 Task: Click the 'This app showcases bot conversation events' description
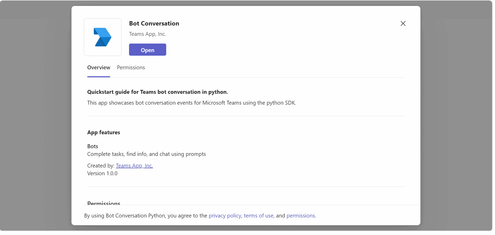(191, 103)
